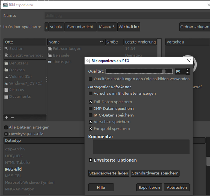Image resolution: width=210 pixels, height=196 pixels.
Task: Click the plus icon to add bookmark
Action: [x=7, y=118]
